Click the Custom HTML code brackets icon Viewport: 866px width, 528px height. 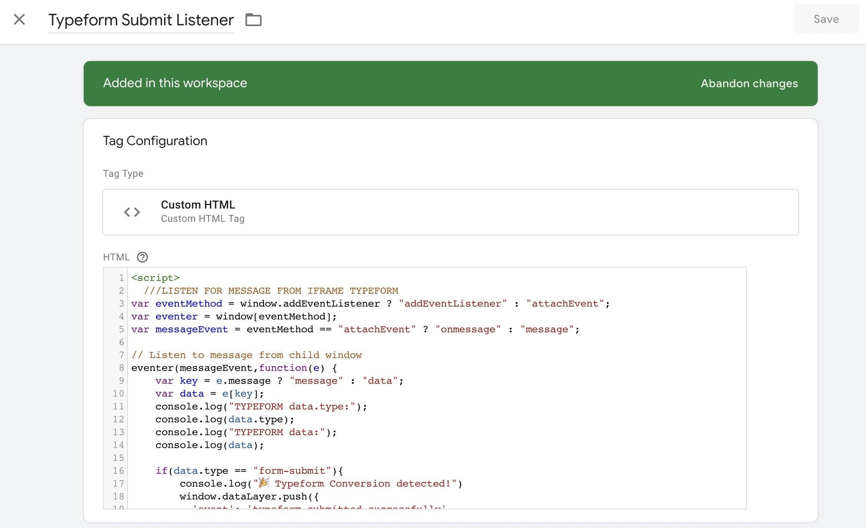[x=132, y=212]
